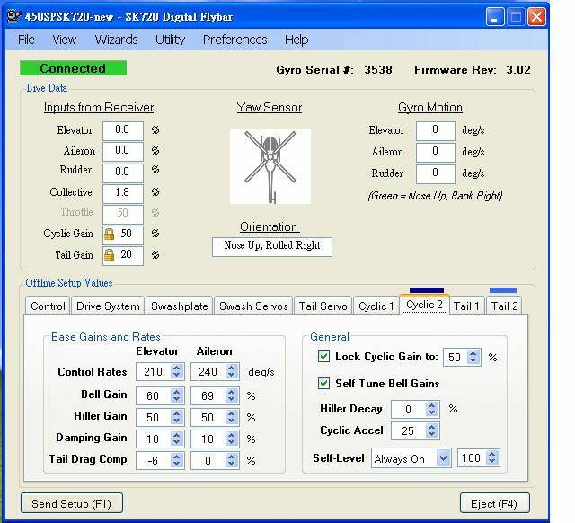
Task: Open the Wizards menu
Action: point(116,40)
